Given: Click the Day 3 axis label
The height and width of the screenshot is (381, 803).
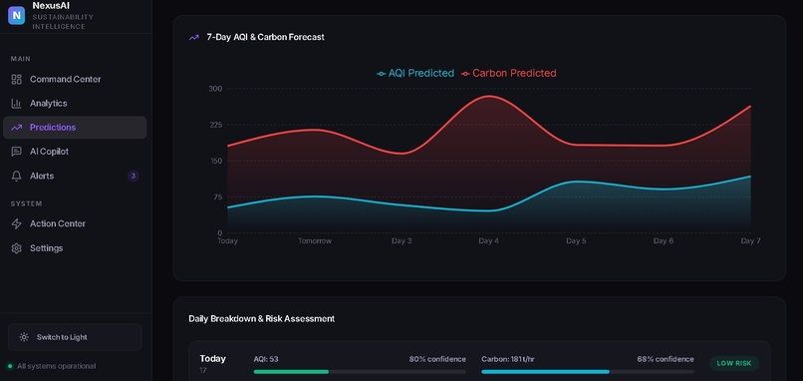Looking at the screenshot, I should click(x=401, y=241).
